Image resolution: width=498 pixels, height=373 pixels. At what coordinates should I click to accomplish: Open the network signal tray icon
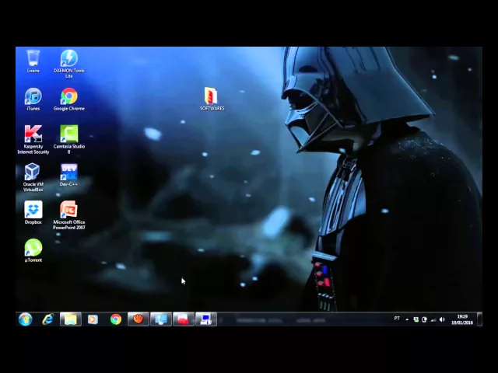point(433,319)
